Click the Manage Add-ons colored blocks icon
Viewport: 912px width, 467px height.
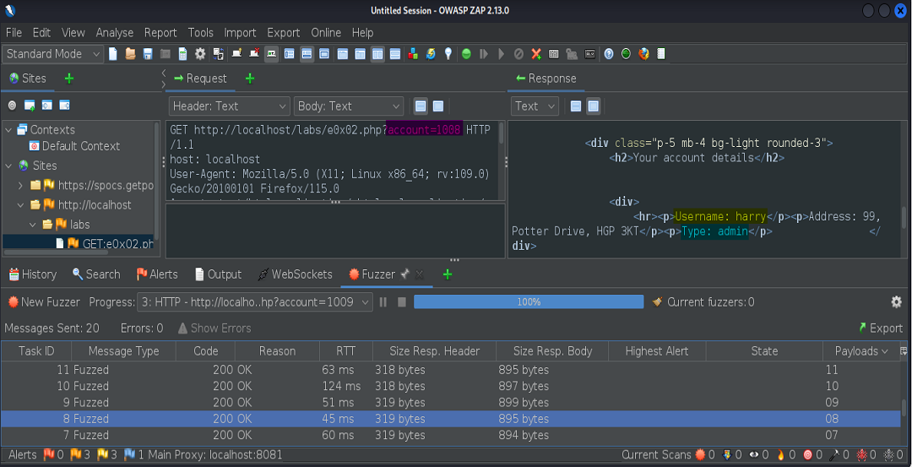coord(413,54)
